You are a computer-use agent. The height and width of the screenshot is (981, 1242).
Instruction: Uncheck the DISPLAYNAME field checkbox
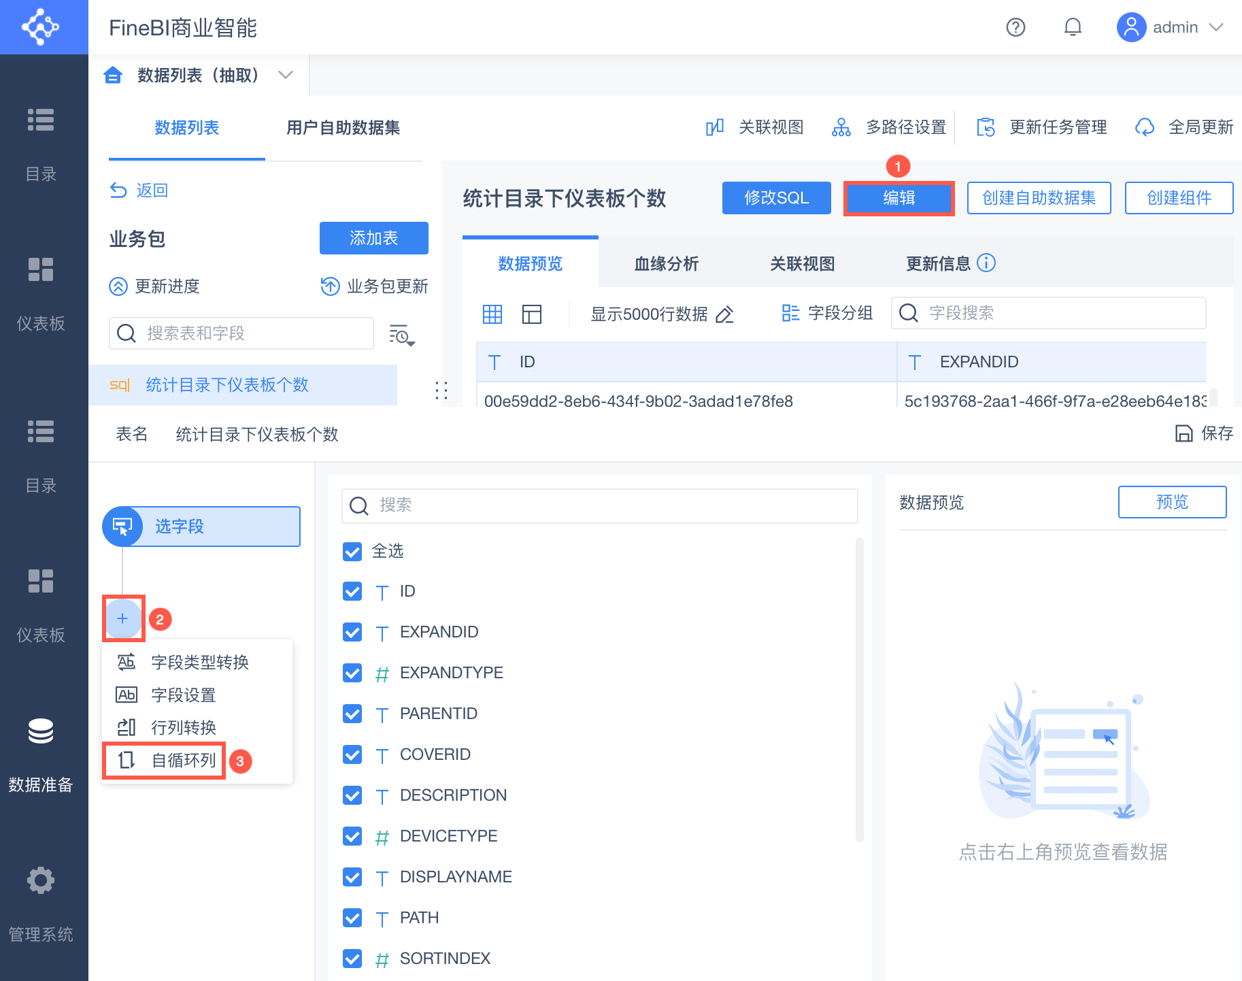(352, 877)
